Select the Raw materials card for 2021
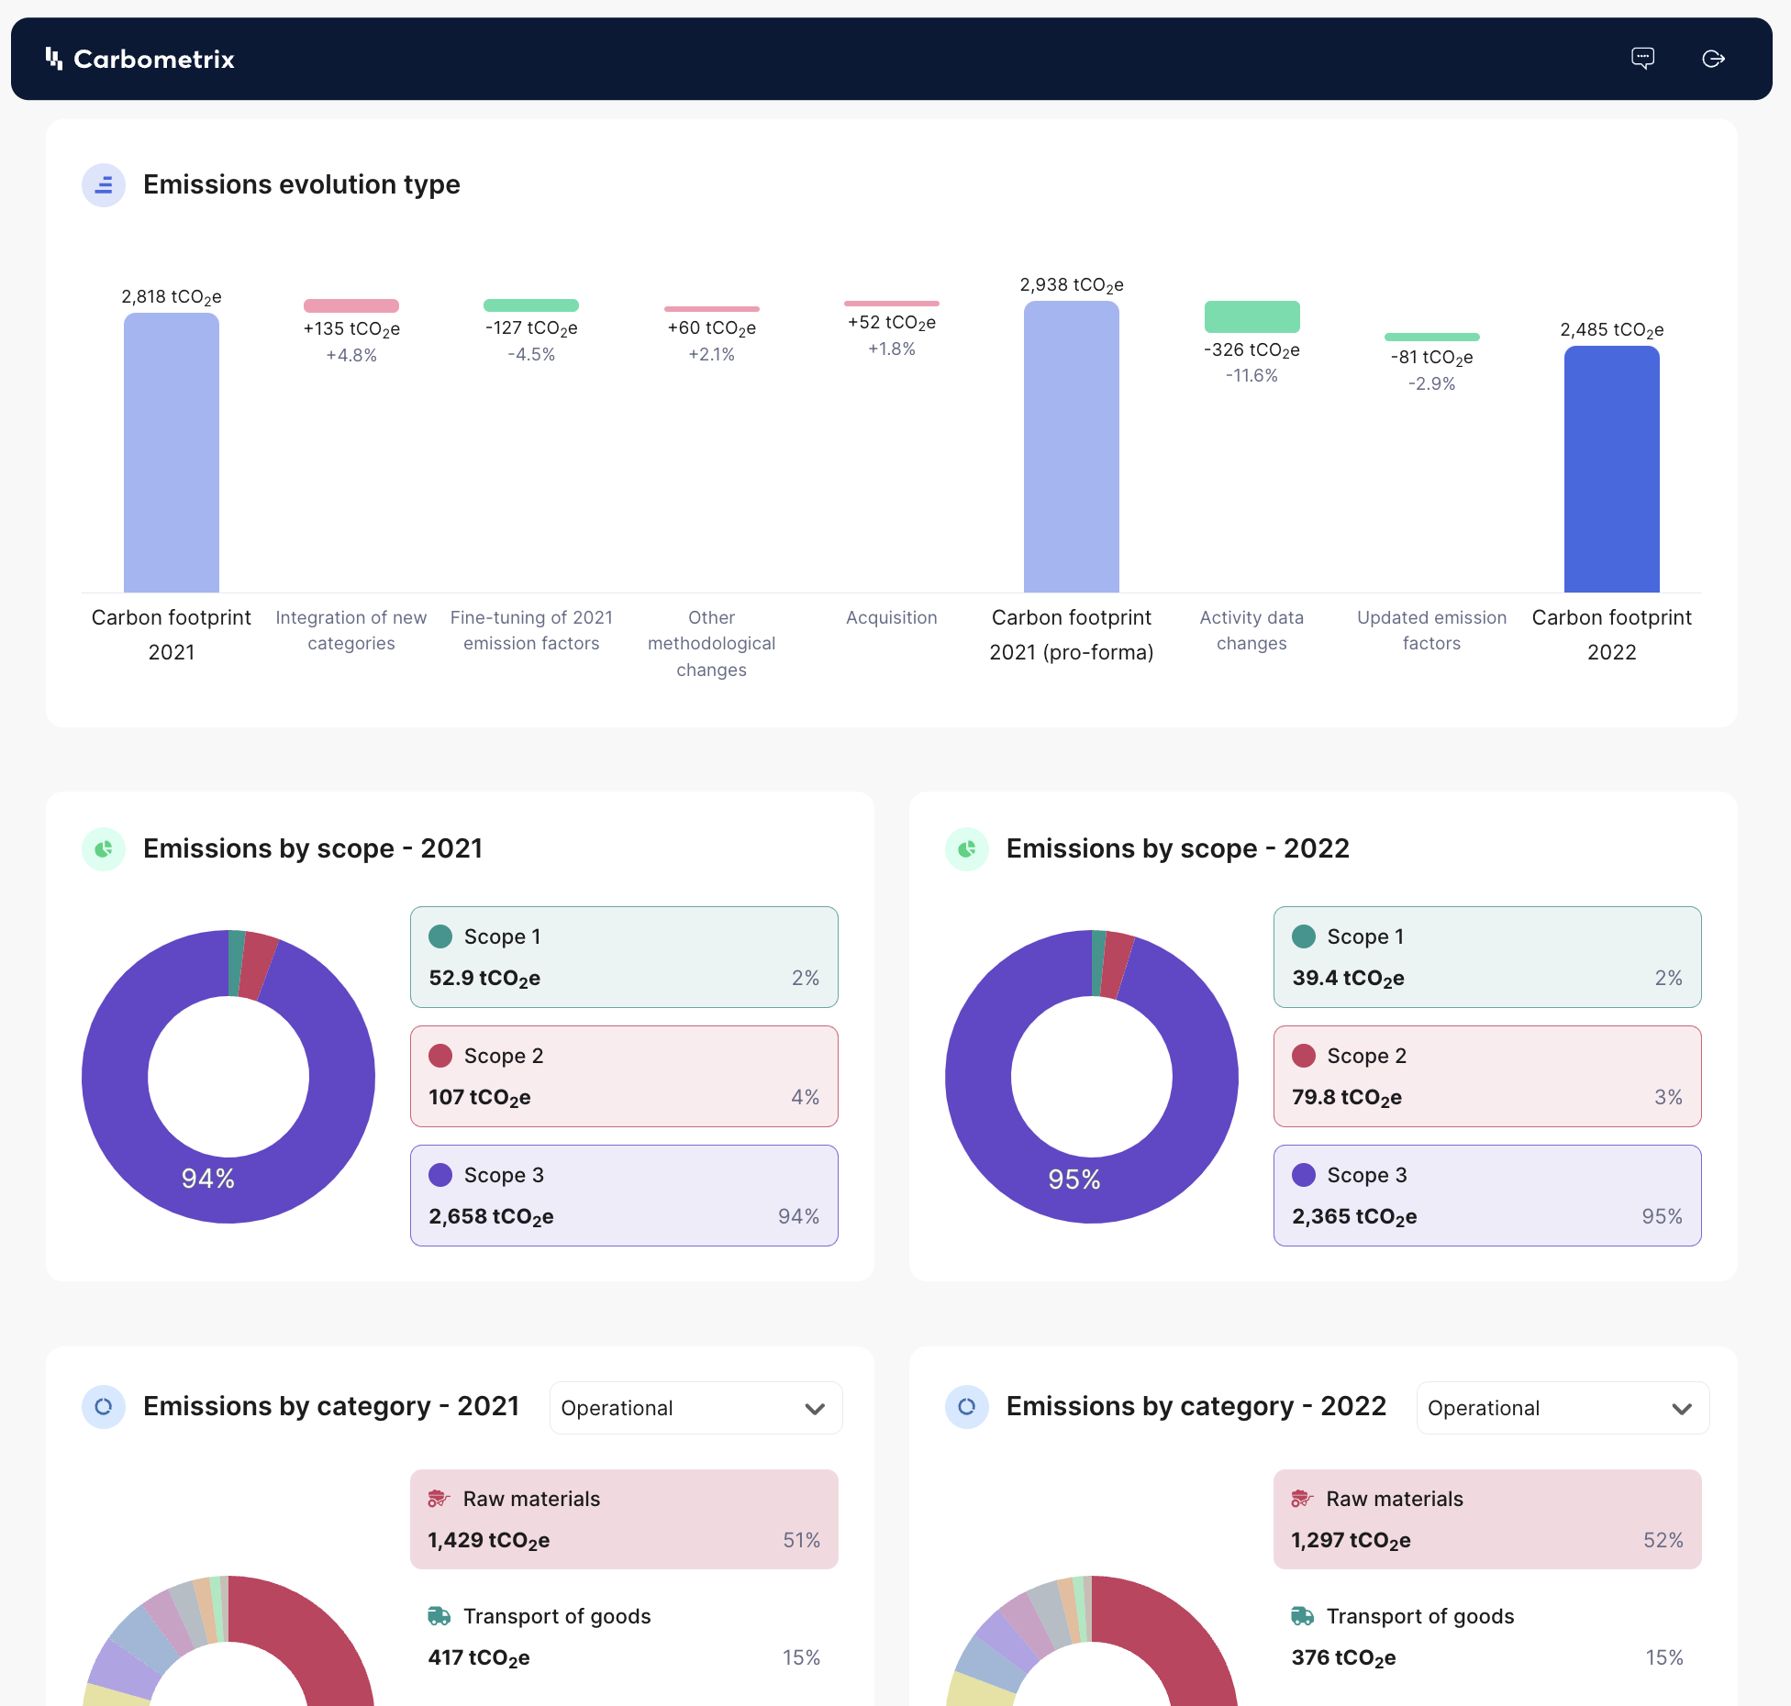Image resolution: width=1791 pixels, height=1706 pixels. 624,1519
